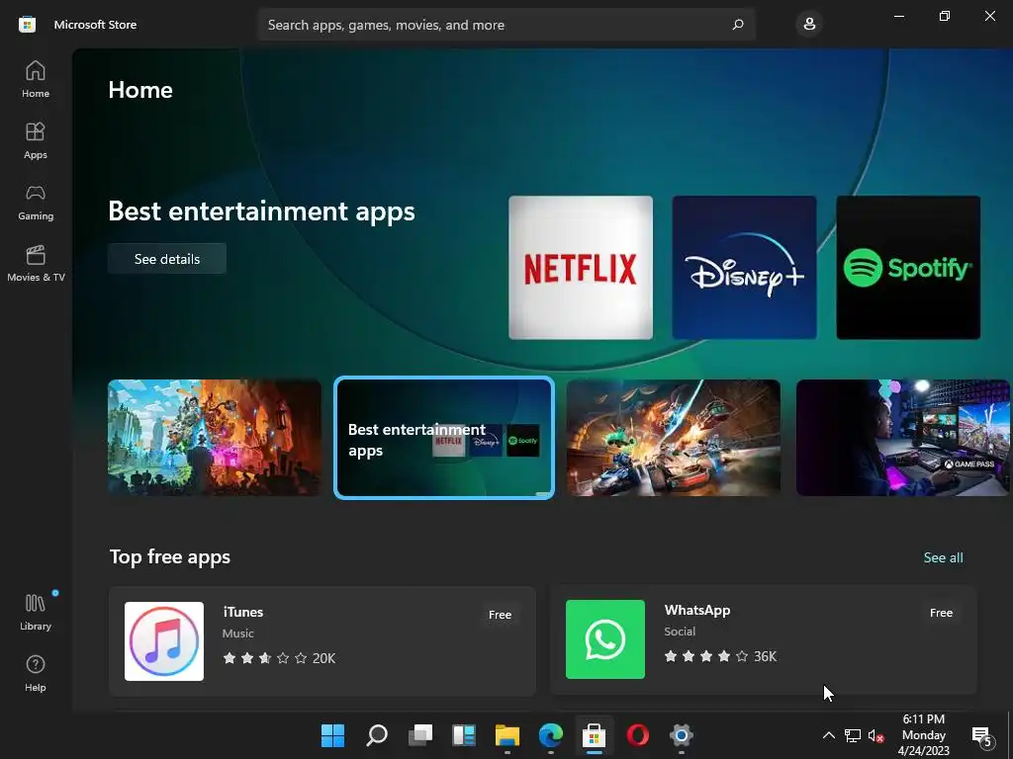Open the clock showing 6:11 PM
The width and height of the screenshot is (1013, 759).
[924, 735]
